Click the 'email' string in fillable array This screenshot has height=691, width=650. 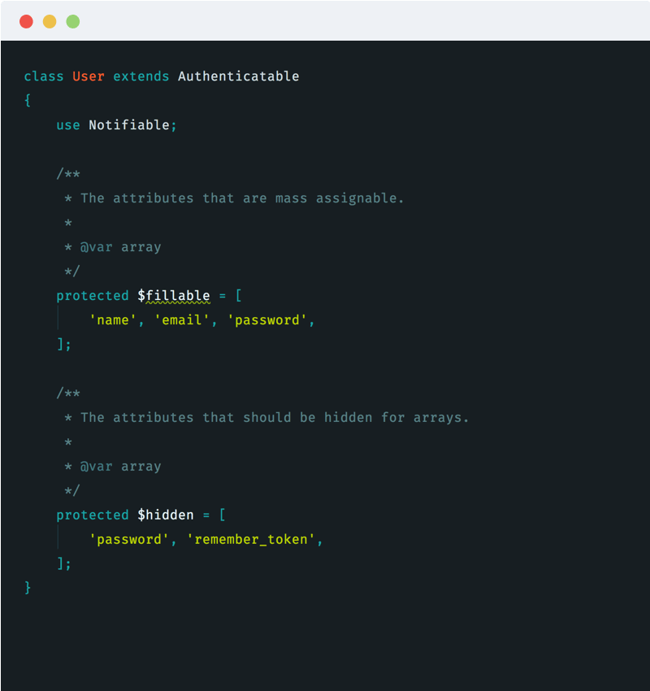click(181, 320)
